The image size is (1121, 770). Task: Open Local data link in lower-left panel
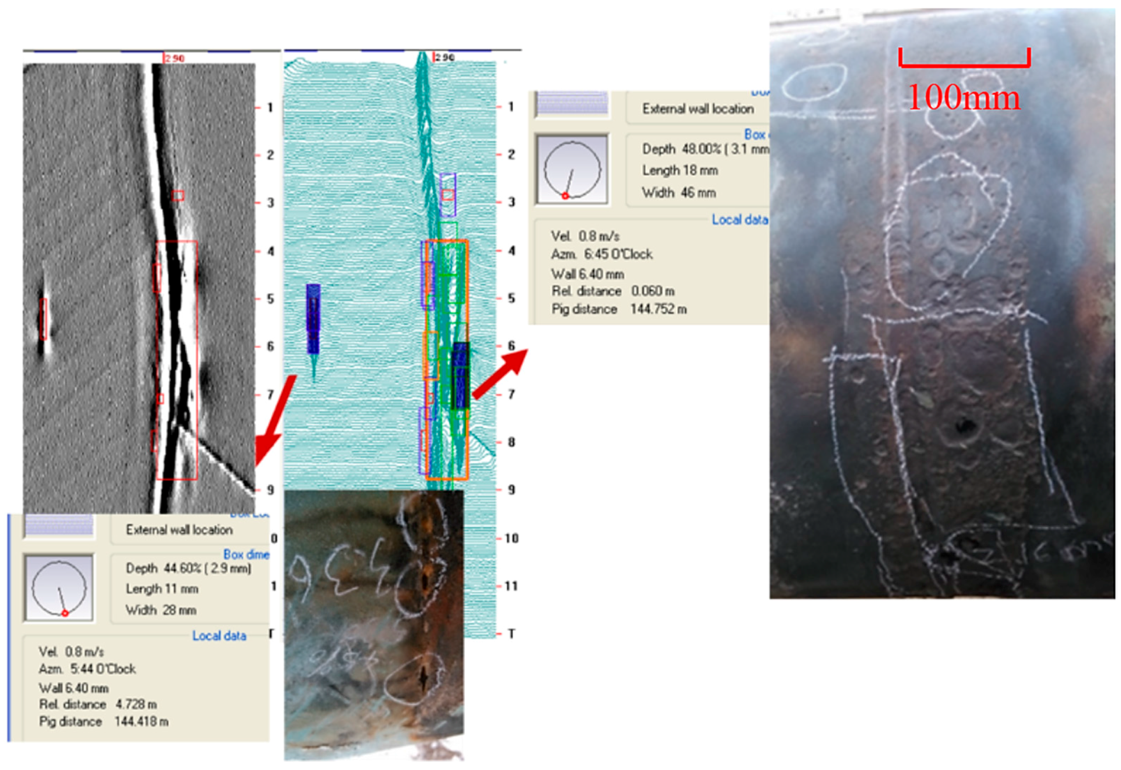(219, 636)
